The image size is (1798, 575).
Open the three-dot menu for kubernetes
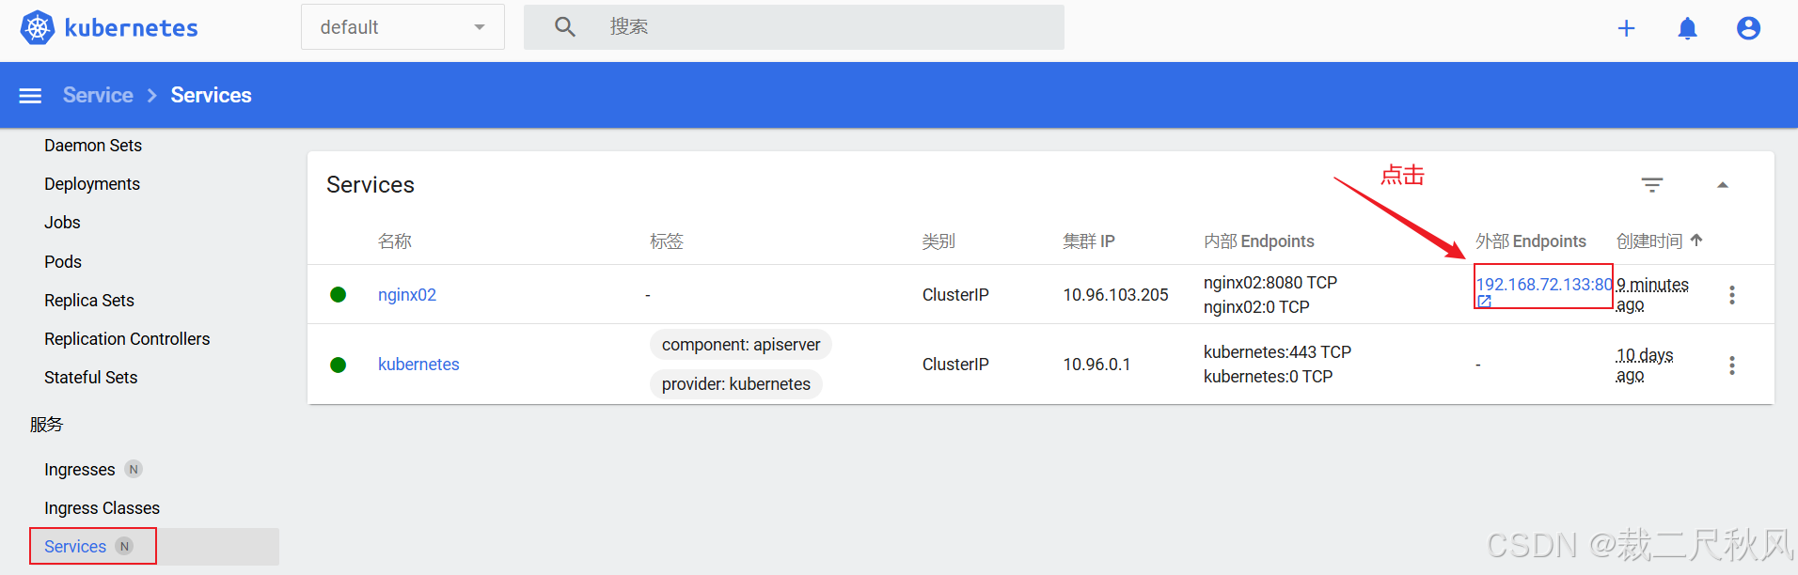[1732, 365]
